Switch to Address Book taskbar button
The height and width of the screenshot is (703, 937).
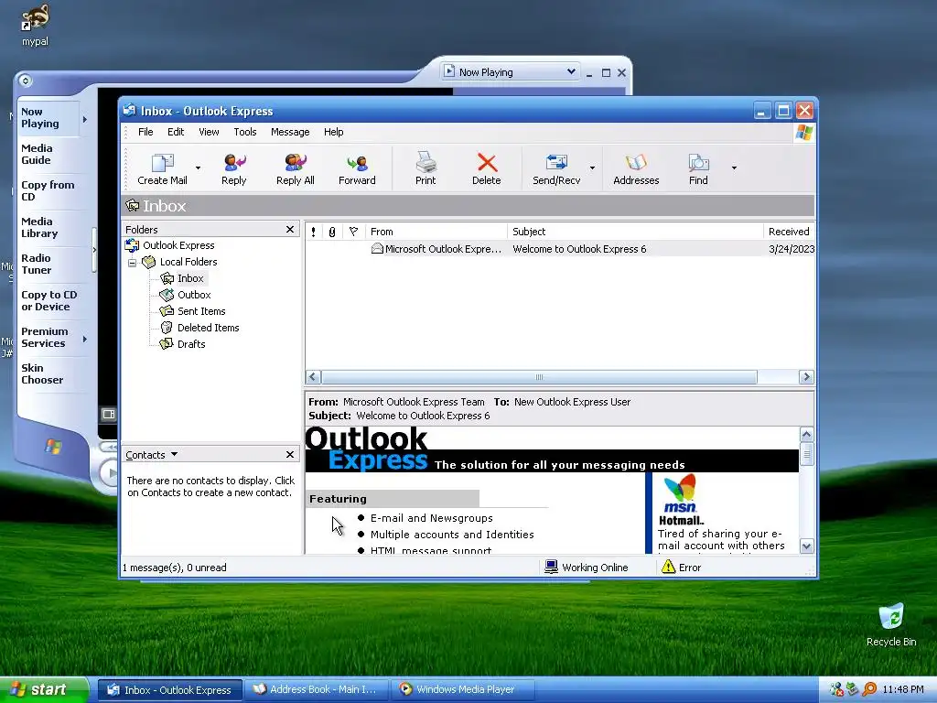pos(317,689)
